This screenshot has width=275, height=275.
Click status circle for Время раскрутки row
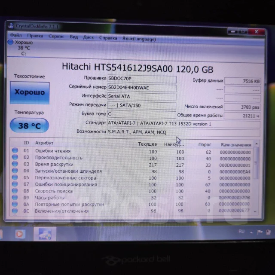(15, 164)
